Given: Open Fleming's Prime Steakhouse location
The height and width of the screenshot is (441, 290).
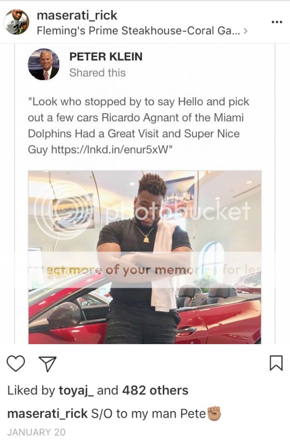Looking at the screenshot, I should click(139, 31).
